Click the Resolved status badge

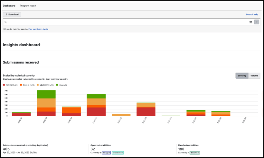(194, 153)
